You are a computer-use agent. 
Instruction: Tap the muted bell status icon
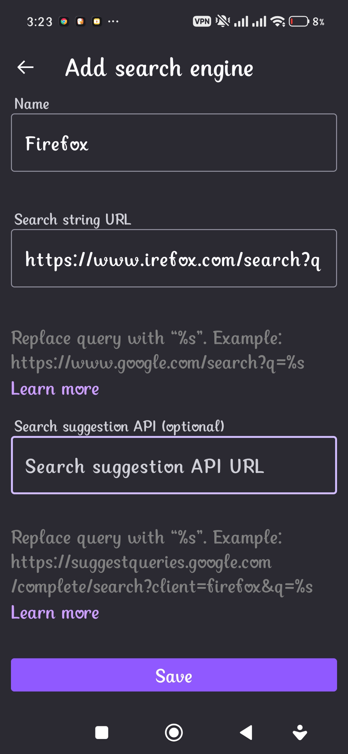[x=223, y=21]
